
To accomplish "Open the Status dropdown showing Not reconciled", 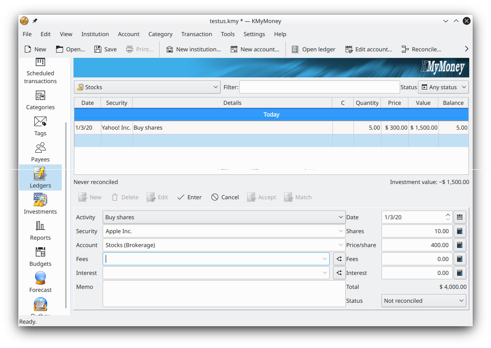I will (x=424, y=301).
